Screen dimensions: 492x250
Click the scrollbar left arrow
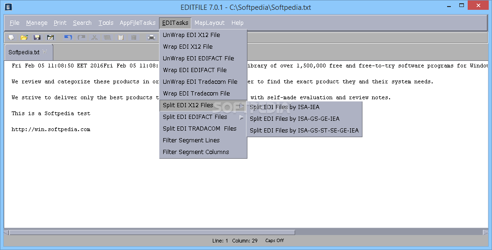pos(6,232)
